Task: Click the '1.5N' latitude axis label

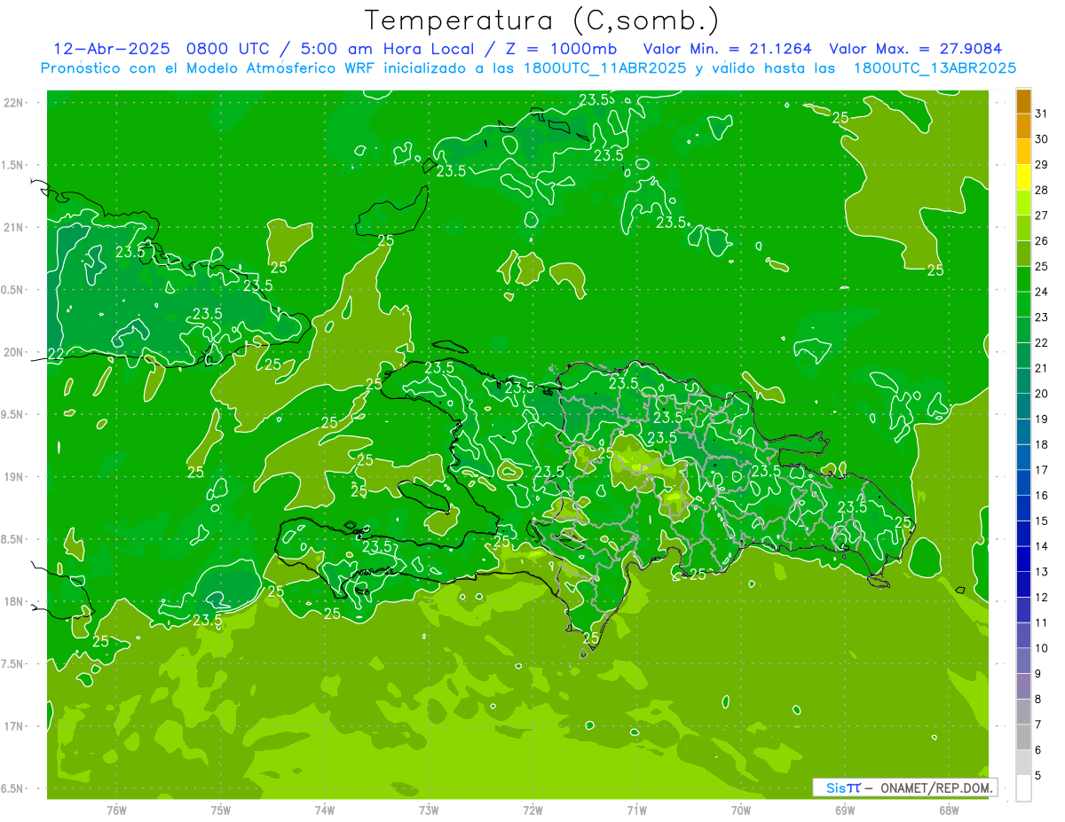Action: point(12,165)
